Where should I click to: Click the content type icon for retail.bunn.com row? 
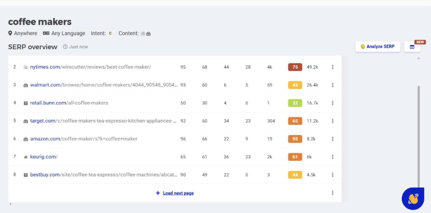pyautogui.click(x=25, y=103)
